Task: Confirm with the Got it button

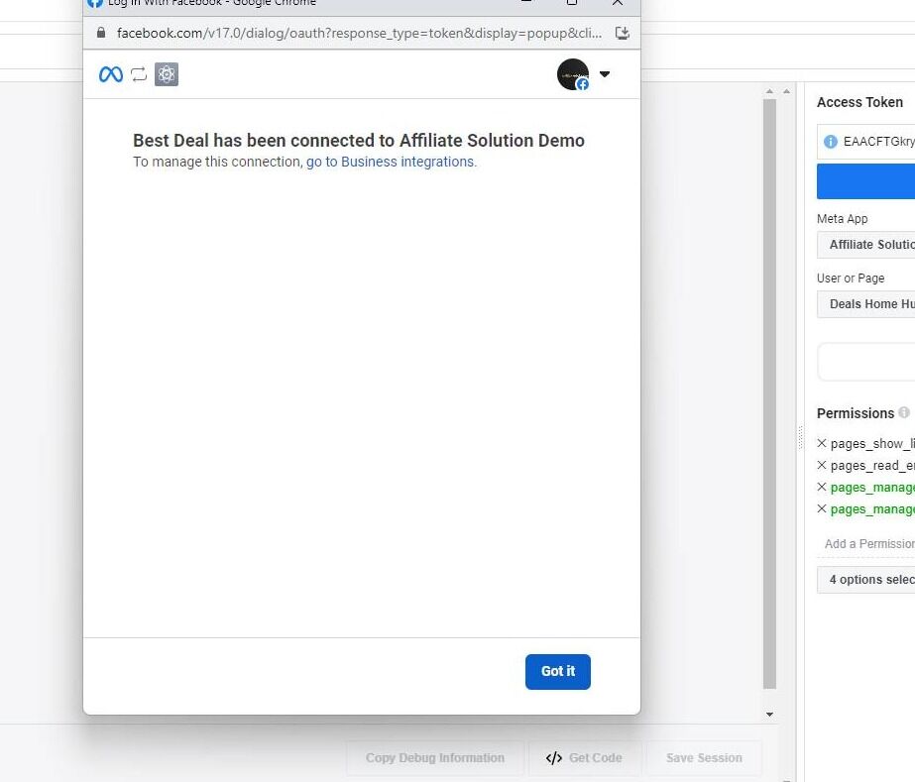Action: (558, 672)
